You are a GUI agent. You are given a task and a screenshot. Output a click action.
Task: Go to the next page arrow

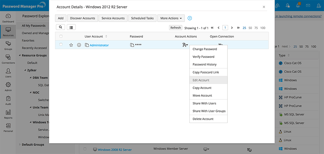pyautogui.click(x=232, y=28)
